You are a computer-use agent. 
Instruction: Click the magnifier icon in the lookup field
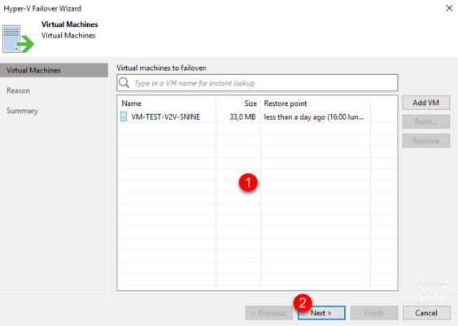click(x=124, y=83)
